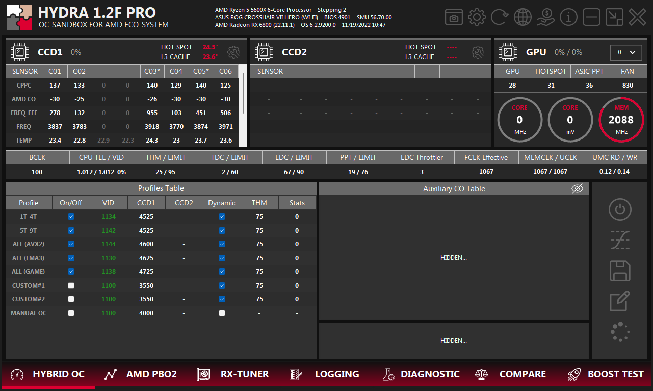
Task: Disable the ALL (GAME) profile checkbox
Action: 71,272
